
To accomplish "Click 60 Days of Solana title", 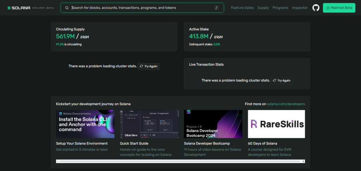I will [262, 143].
